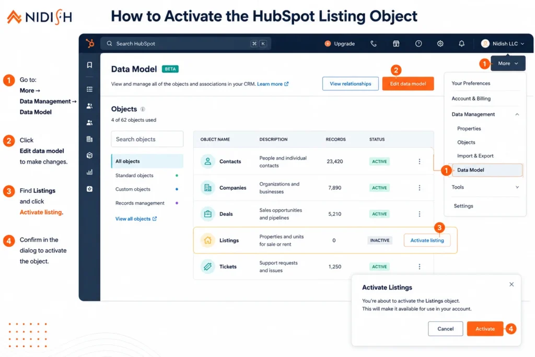Click the DESCRIPTION column header
The height and width of the screenshot is (357, 535).
click(273, 139)
